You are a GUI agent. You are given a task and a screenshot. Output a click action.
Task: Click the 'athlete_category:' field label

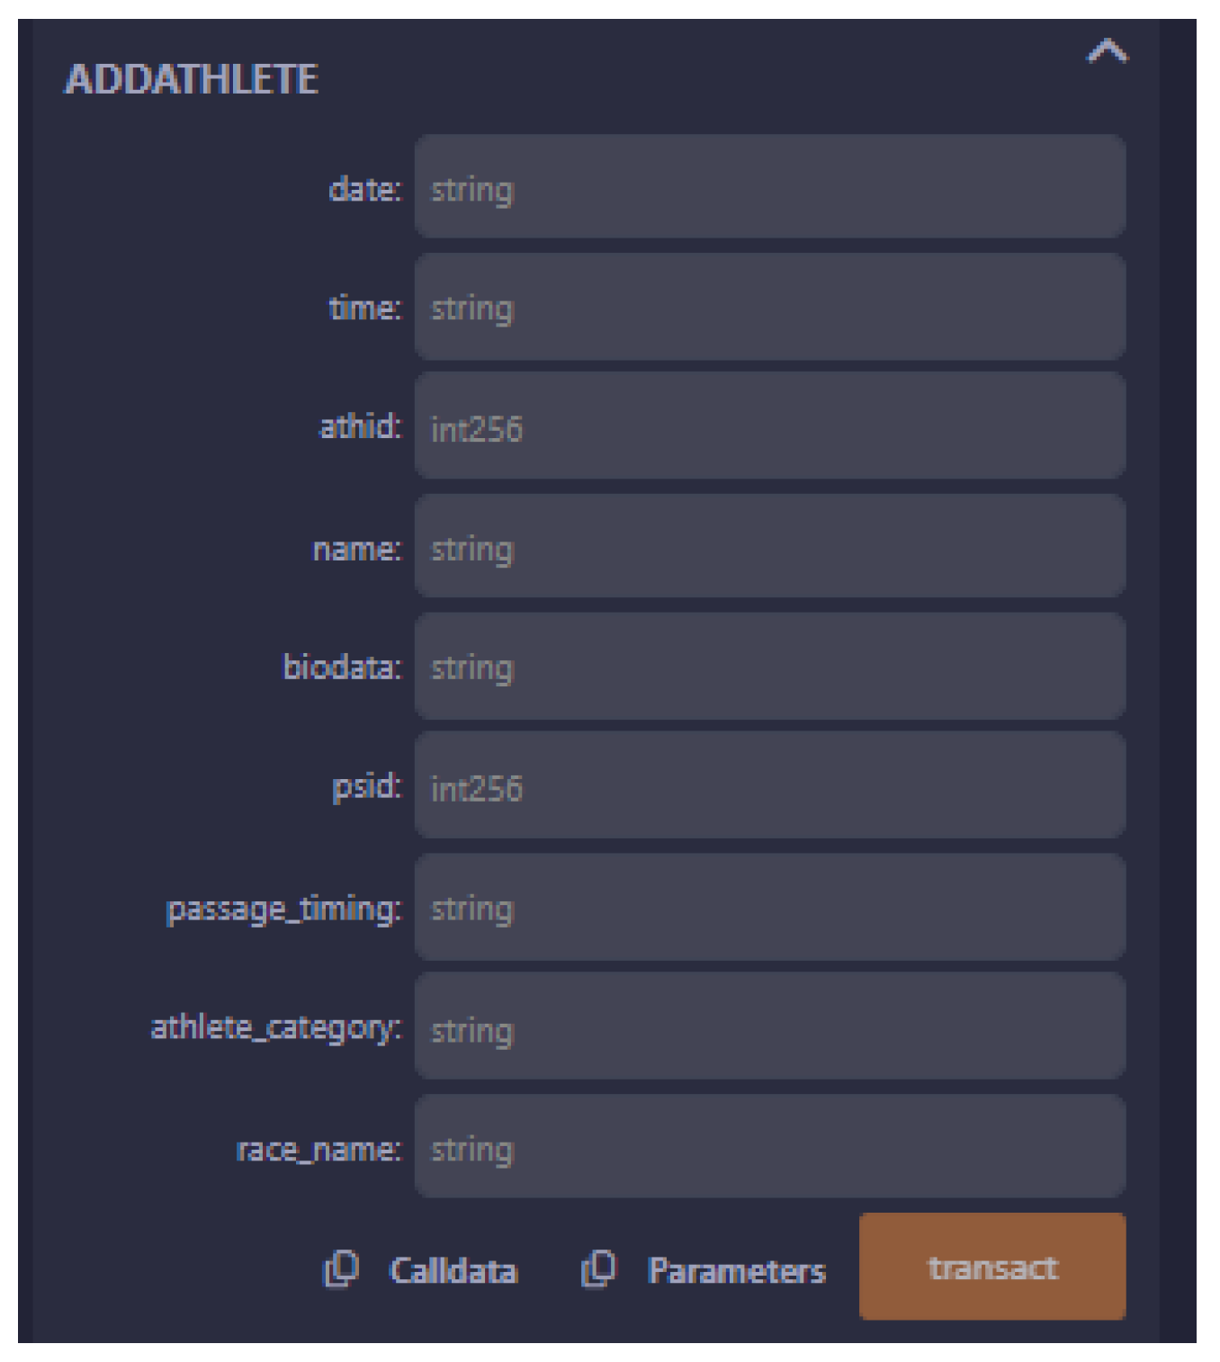[x=275, y=1027]
